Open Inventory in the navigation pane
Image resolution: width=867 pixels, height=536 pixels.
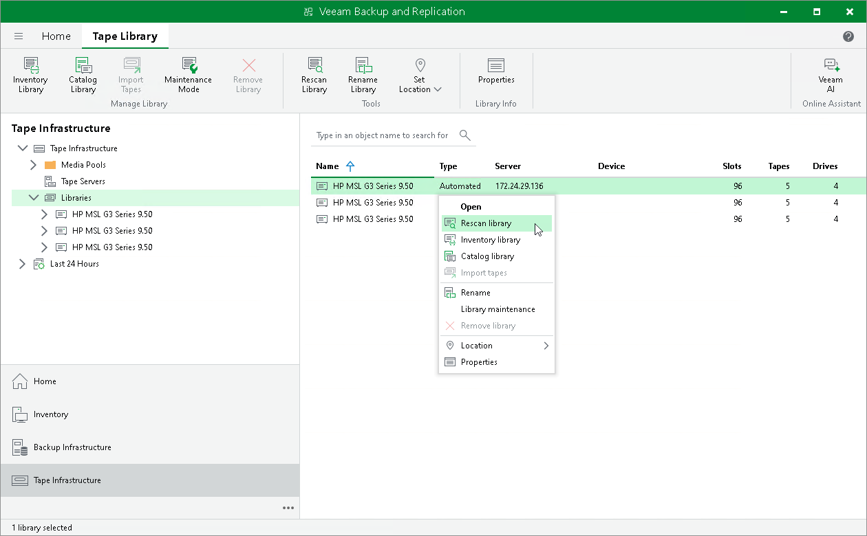(x=150, y=414)
